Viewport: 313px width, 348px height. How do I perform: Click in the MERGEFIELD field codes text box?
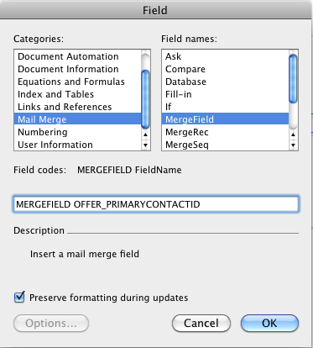coord(156,204)
